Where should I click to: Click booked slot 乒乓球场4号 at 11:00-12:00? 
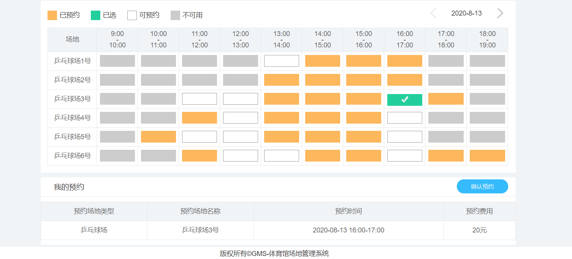pyautogui.click(x=200, y=118)
